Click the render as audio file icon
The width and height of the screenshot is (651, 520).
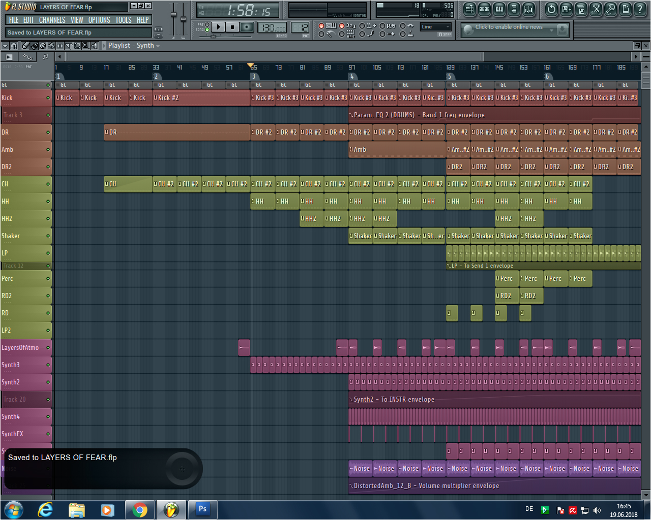pos(581,9)
